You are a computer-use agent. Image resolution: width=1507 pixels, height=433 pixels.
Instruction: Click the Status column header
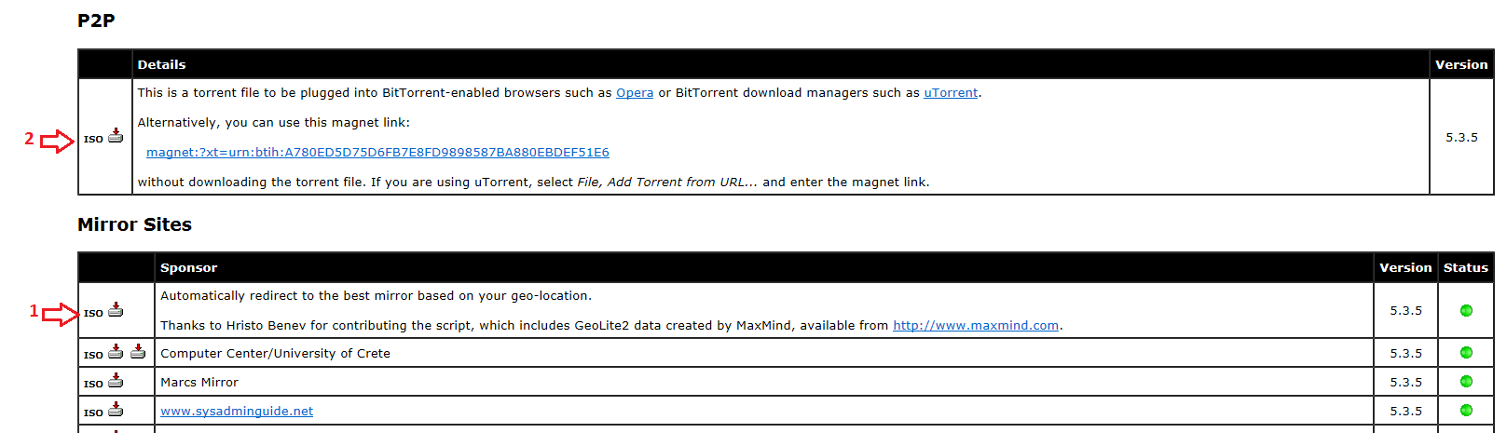coord(1466,268)
